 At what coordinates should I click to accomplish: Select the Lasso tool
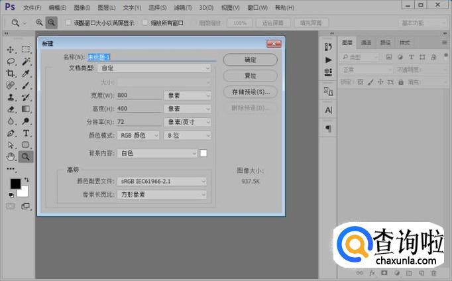(x=11, y=62)
